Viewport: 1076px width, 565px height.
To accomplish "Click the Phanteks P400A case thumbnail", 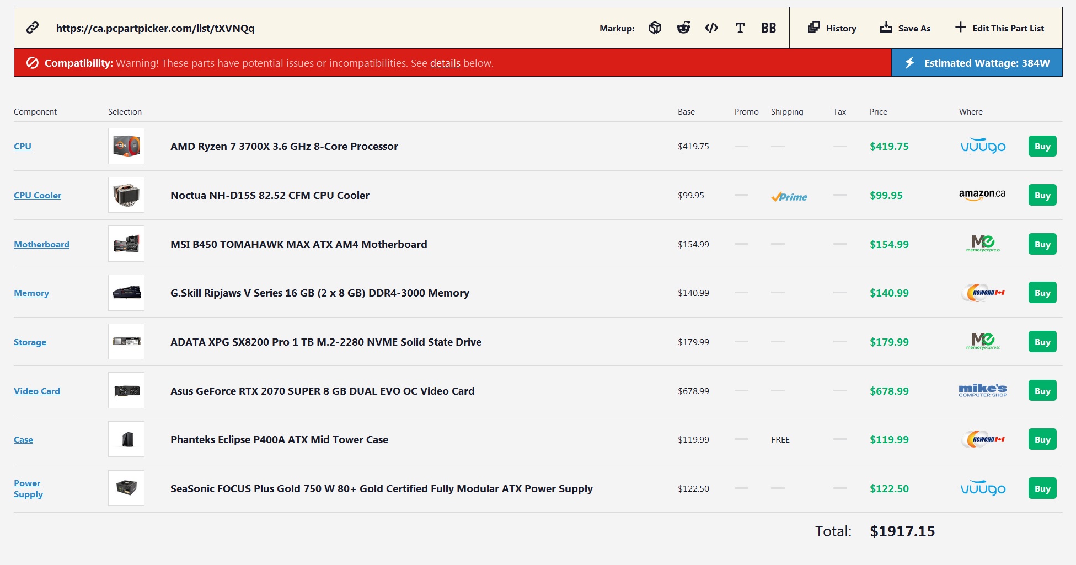I will pyautogui.click(x=126, y=439).
